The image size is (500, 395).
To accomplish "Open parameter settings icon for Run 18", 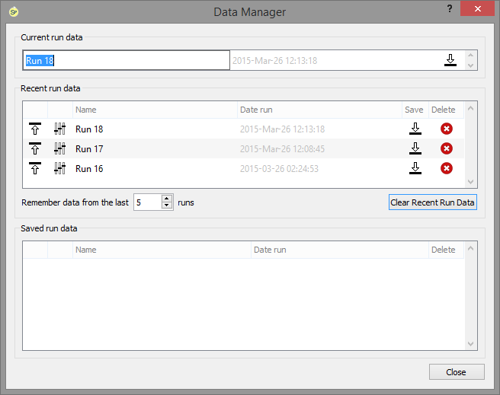I will click(x=59, y=129).
